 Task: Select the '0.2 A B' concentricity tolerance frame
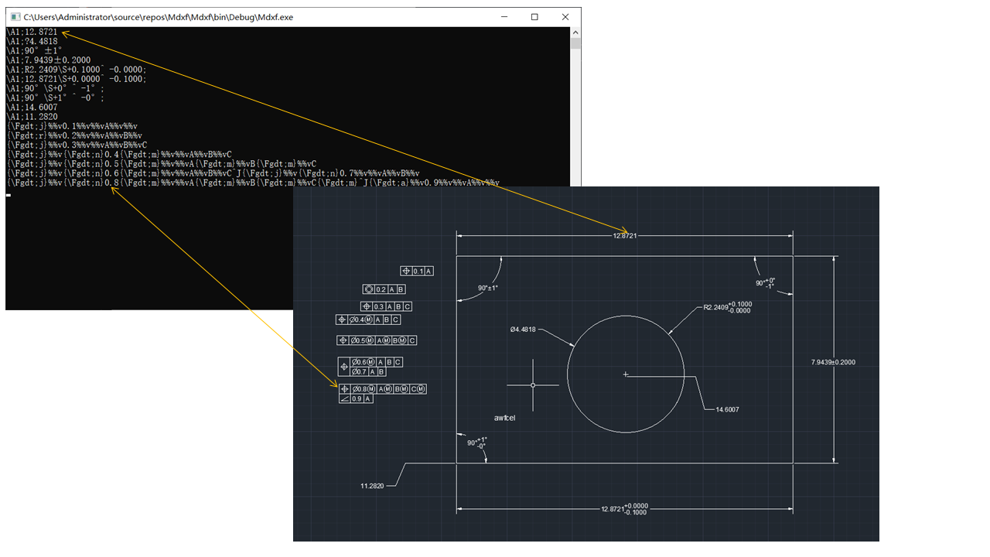coord(384,289)
